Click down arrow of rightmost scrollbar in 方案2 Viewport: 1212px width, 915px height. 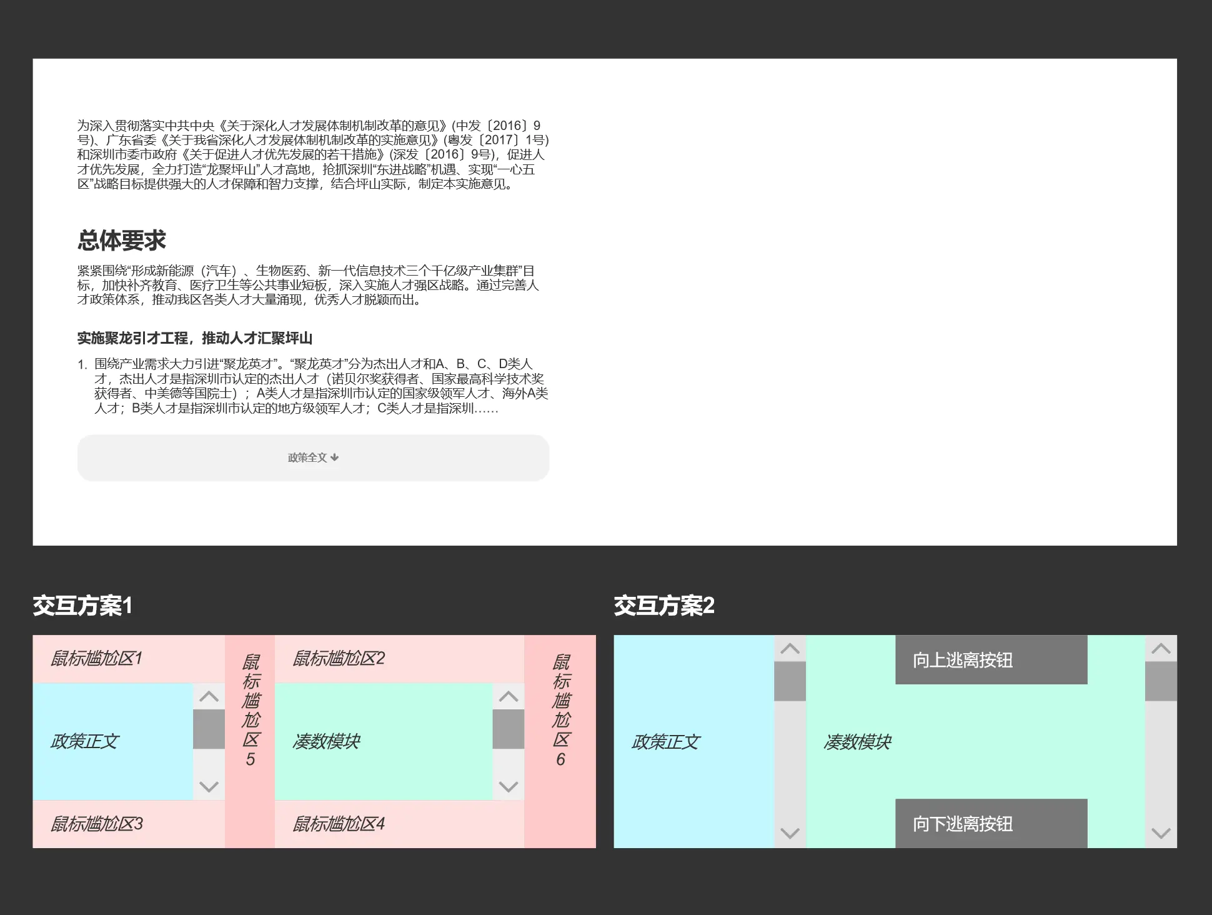(x=1161, y=833)
